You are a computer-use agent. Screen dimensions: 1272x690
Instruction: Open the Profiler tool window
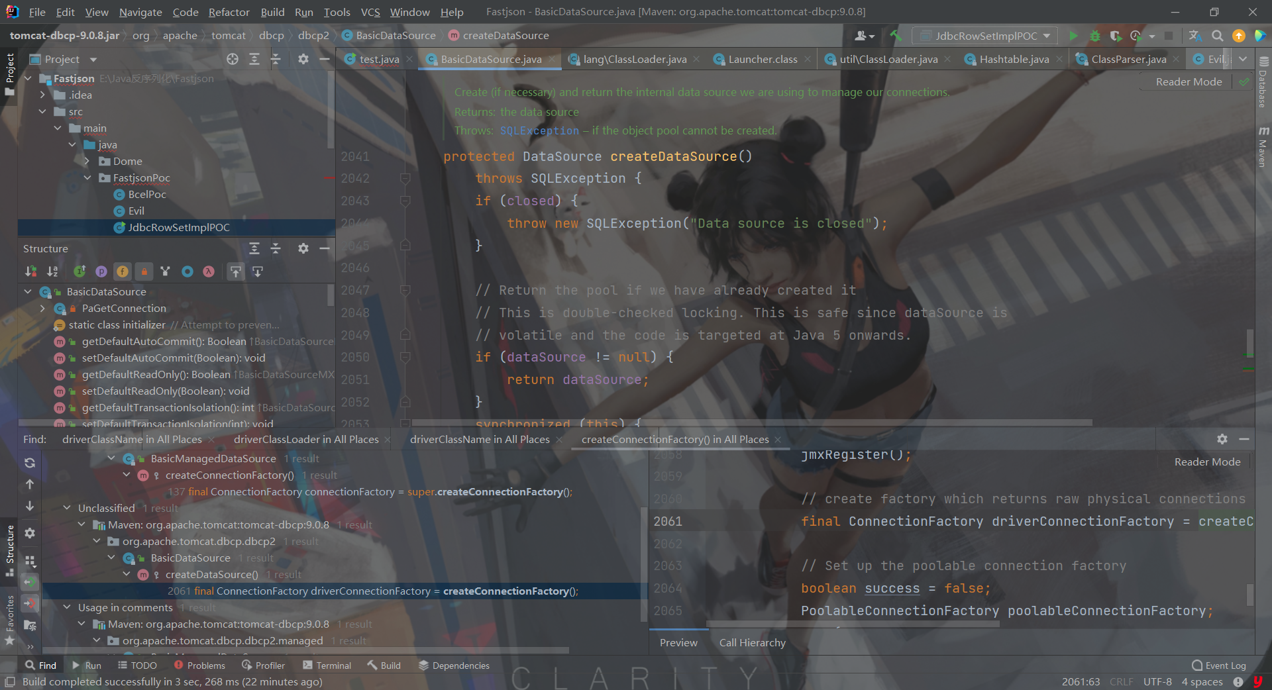263,665
